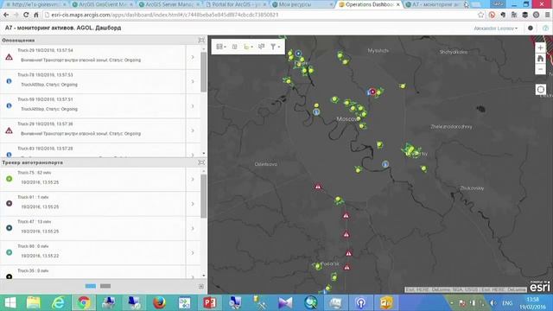
Task: Switch to the first blue page indicator
Action: coord(91,286)
